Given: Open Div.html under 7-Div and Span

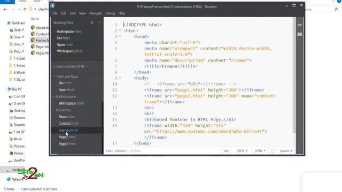Looking at the screenshot, I should [x=65, y=83].
